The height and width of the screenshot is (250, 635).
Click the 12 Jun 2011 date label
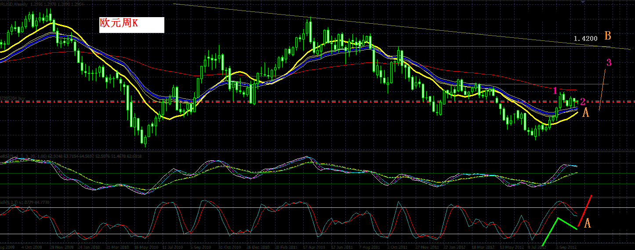(x=342, y=247)
